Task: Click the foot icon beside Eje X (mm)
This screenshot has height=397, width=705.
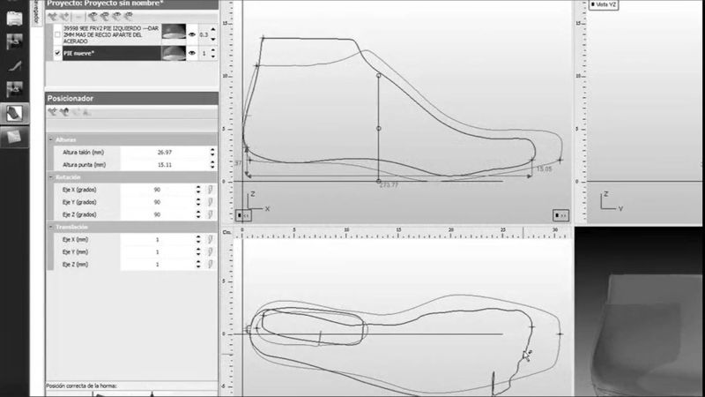Action: pos(210,239)
